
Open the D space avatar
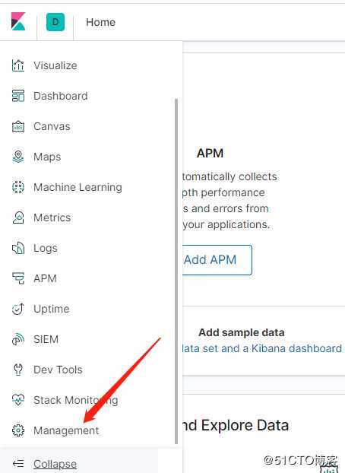(x=55, y=22)
